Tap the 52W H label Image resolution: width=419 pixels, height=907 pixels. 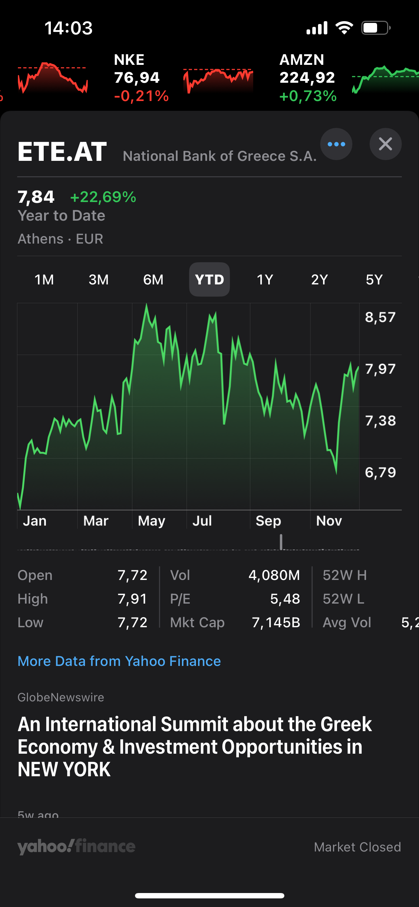click(345, 575)
